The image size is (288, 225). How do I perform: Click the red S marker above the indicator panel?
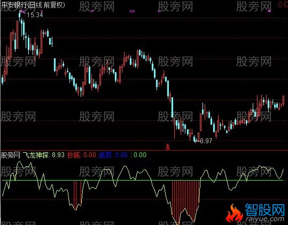[168, 147]
